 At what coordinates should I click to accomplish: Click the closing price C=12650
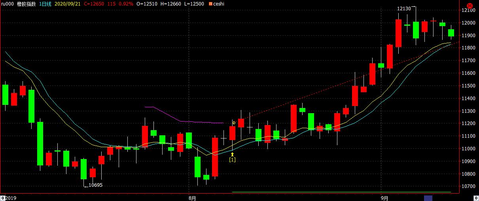(94, 4)
